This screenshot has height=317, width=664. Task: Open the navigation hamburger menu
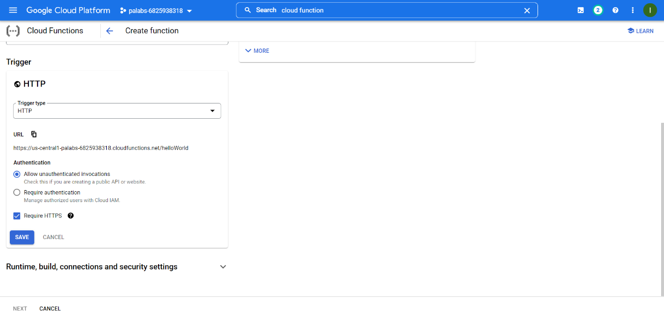[13, 10]
